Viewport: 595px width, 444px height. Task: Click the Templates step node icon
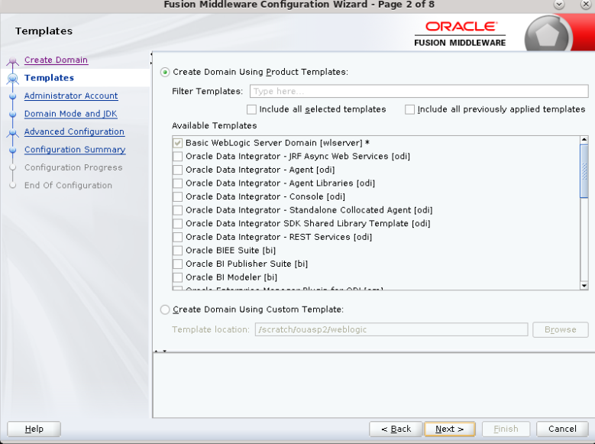click(x=12, y=78)
